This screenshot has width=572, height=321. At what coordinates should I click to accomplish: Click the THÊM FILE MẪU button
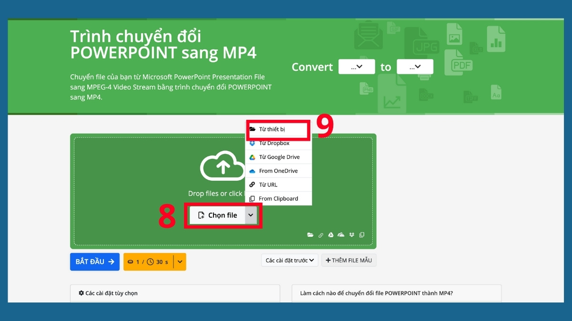349,260
